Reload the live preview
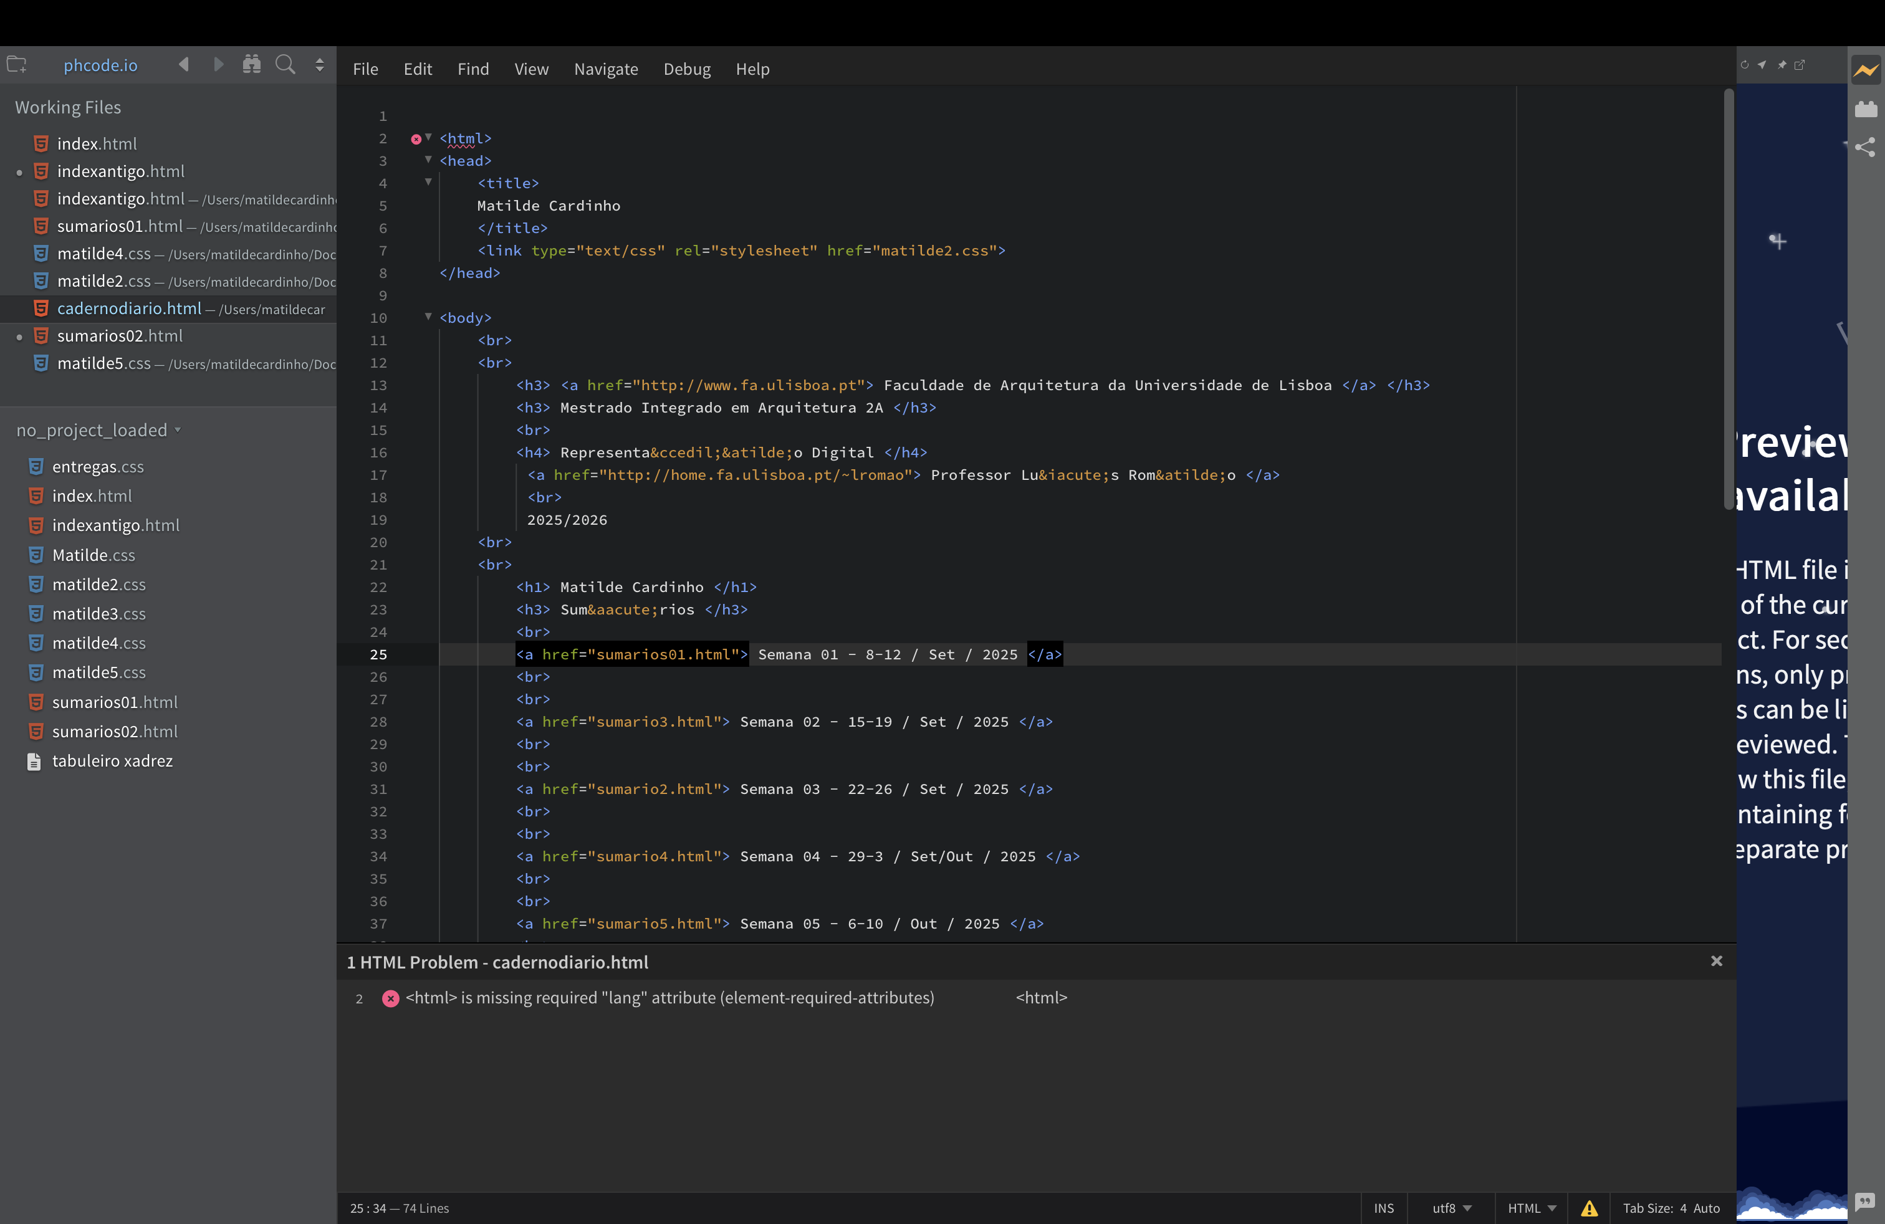 (x=1745, y=65)
